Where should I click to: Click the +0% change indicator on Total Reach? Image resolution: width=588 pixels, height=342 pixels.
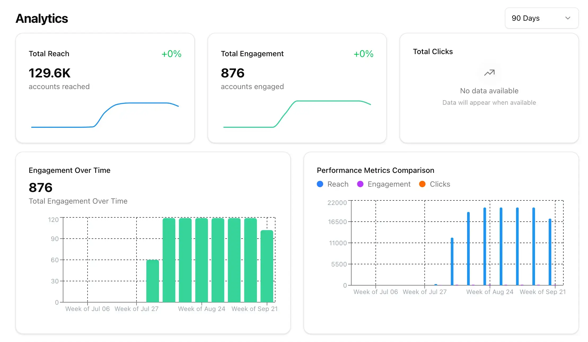point(171,54)
